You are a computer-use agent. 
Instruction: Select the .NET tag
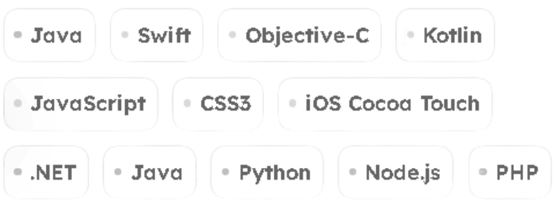coord(46,172)
